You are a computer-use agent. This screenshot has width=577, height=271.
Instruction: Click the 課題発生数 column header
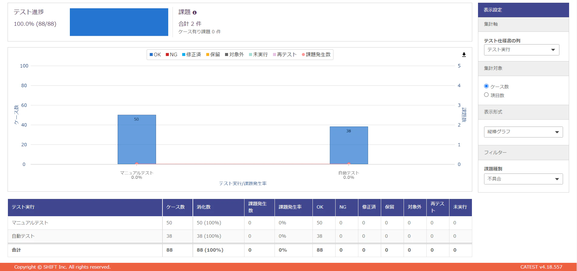click(260, 207)
